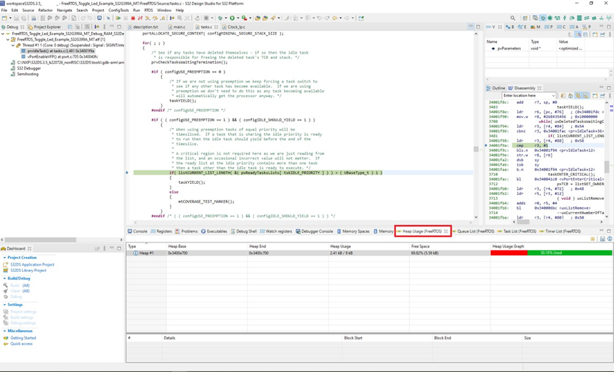The height and width of the screenshot is (372, 614).
Task: Select the description.txt editor tab
Action: (143, 27)
